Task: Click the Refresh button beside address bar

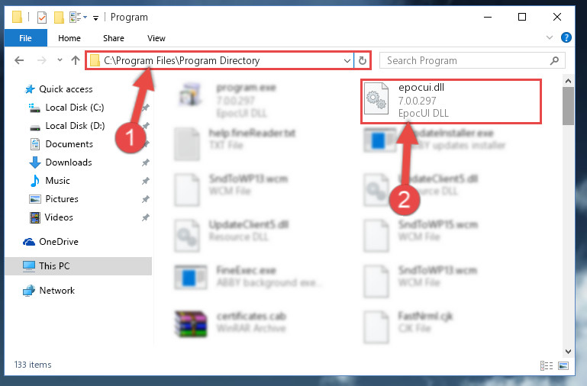Action: point(362,60)
